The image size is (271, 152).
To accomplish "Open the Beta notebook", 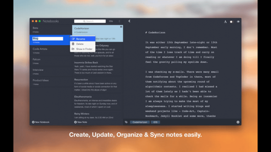I will click(x=51, y=29).
